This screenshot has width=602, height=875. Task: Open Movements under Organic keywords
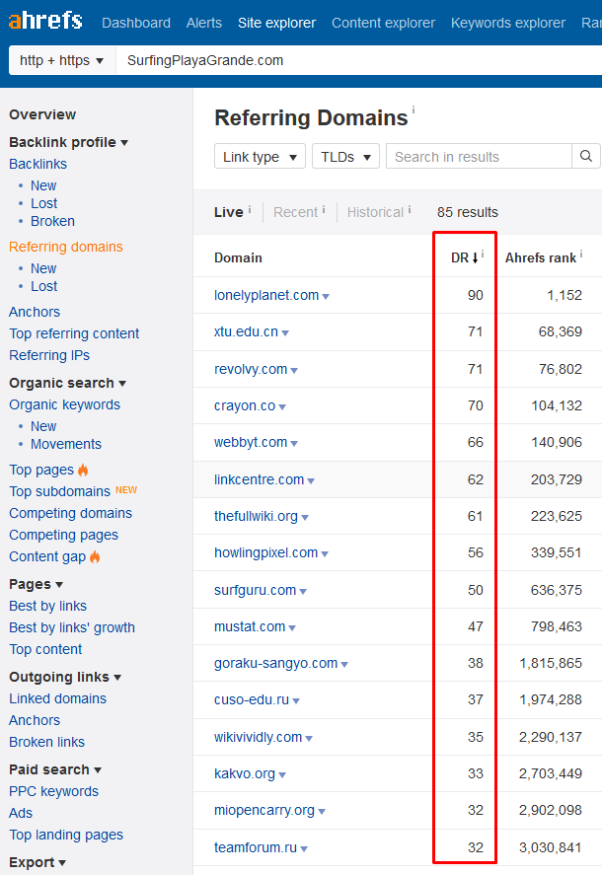pyautogui.click(x=66, y=444)
